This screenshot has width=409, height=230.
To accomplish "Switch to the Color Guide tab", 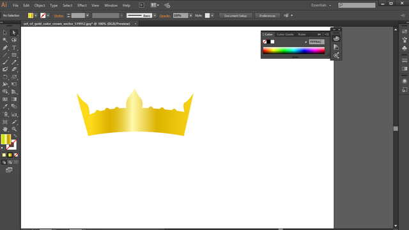I will (285, 34).
